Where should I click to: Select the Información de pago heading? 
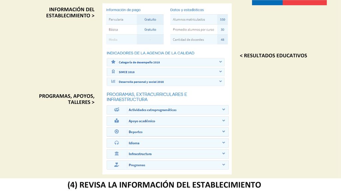pyautogui.click(x=123, y=10)
